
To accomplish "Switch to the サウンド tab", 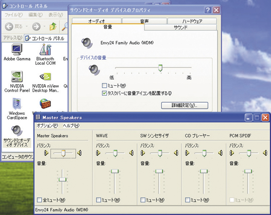I will 181,28.
